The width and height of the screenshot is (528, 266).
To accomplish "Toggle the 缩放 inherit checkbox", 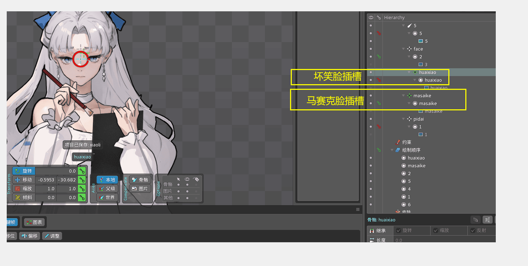I will point(436,230).
